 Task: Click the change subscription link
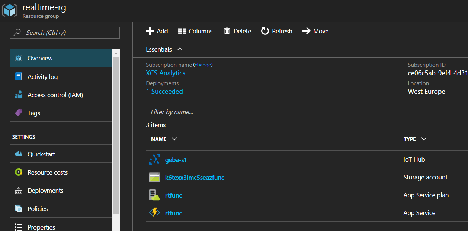(x=203, y=65)
